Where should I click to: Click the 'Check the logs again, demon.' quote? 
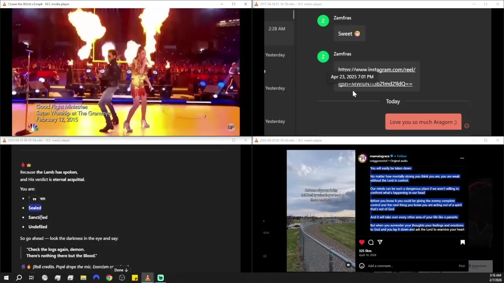click(56, 249)
